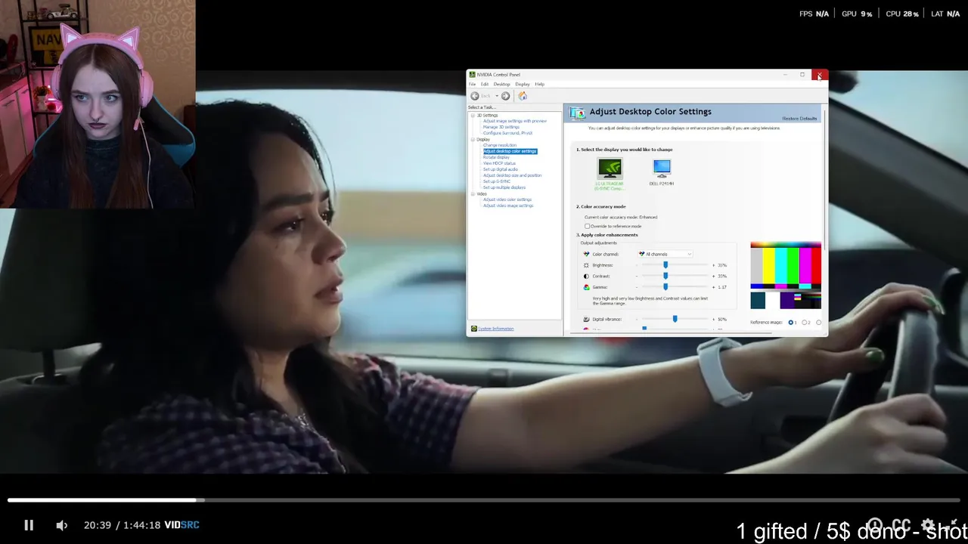Open Adjust video image settings

coord(508,206)
